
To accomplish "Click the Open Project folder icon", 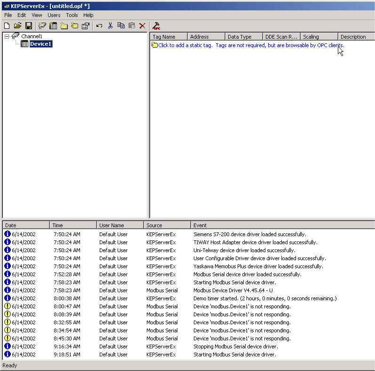I will point(17,26).
